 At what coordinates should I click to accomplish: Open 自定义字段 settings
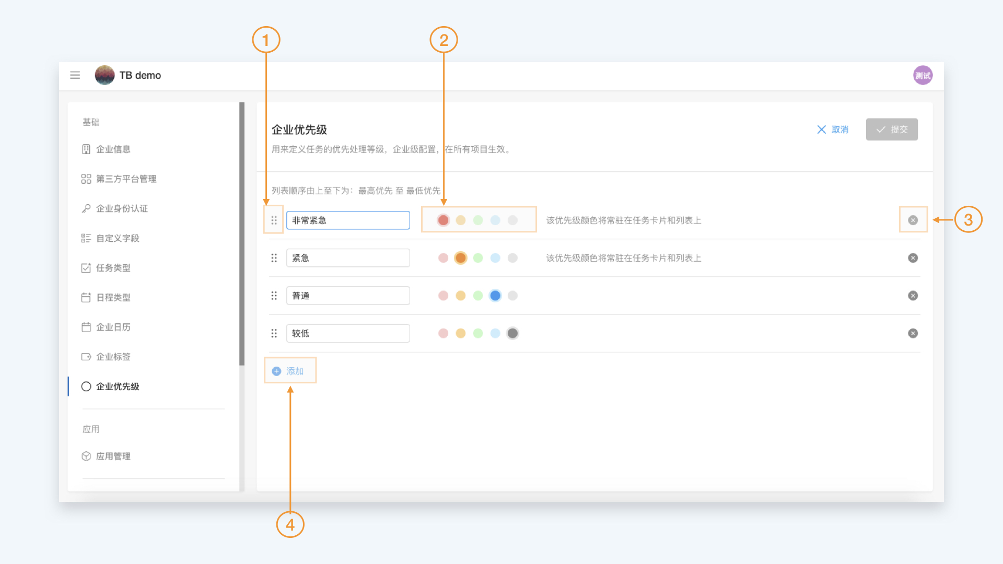(118, 238)
